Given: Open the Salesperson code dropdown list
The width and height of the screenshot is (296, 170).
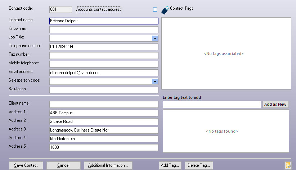Looking at the screenshot, I should click(155, 81).
